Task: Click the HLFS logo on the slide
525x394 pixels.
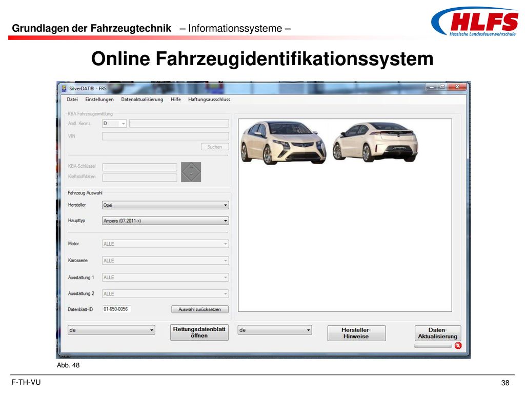Action: [475, 22]
